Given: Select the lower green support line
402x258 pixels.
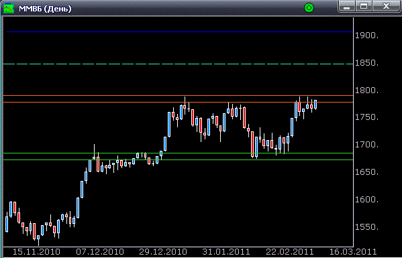Looking at the screenshot, I should tap(179, 159).
